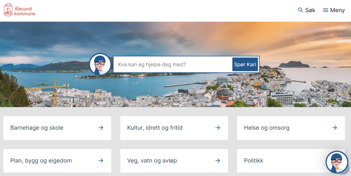Navigate to Veg, vatn og avløp

pyautogui.click(x=152, y=161)
